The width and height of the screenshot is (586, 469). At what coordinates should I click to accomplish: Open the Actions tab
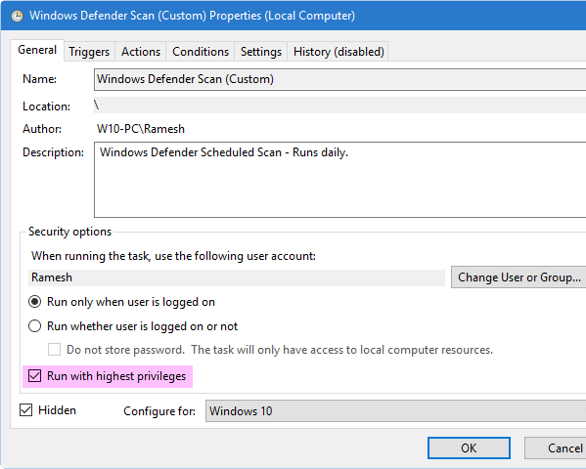point(141,52)
